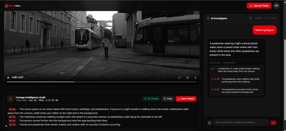The image size is (286, 131).
Task: Click the Footage Intelligence Audit document icon
Action: (11, 99)
